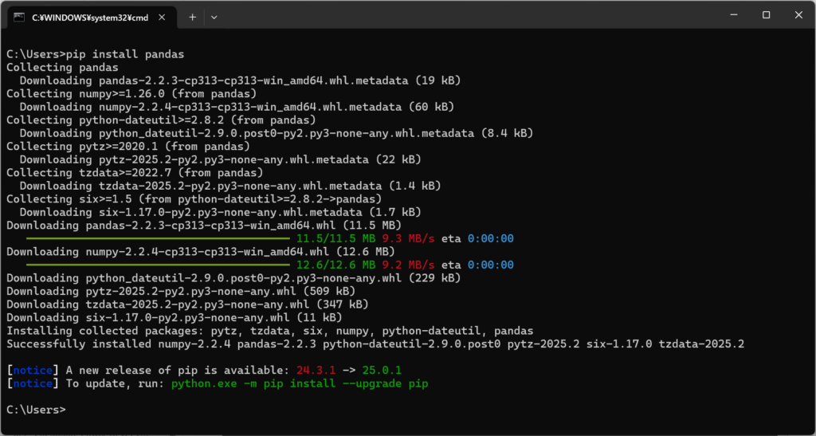Click the pandas download progress bar
Screen dimensions: 816x436
point(158,238)
